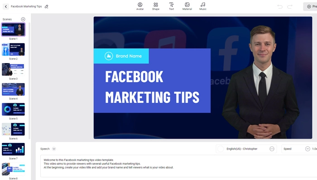This screenshot has width=317, height=180.
Task: Select Scene 5 thumbnail
Action: 13,109
